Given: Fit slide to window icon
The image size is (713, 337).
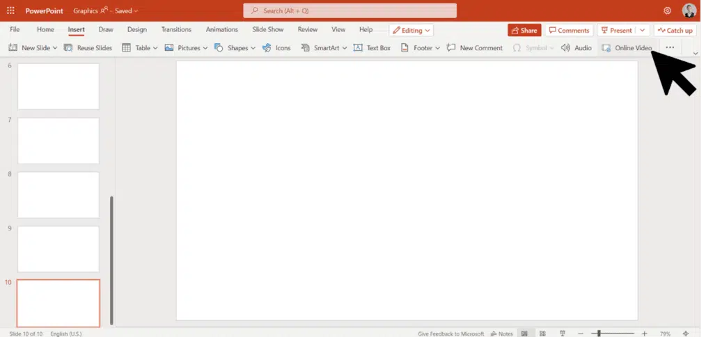Looking at the screenshot, I should coord(687,334).
